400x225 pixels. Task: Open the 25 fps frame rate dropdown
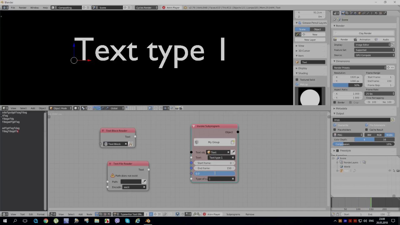tap(380, 94)
